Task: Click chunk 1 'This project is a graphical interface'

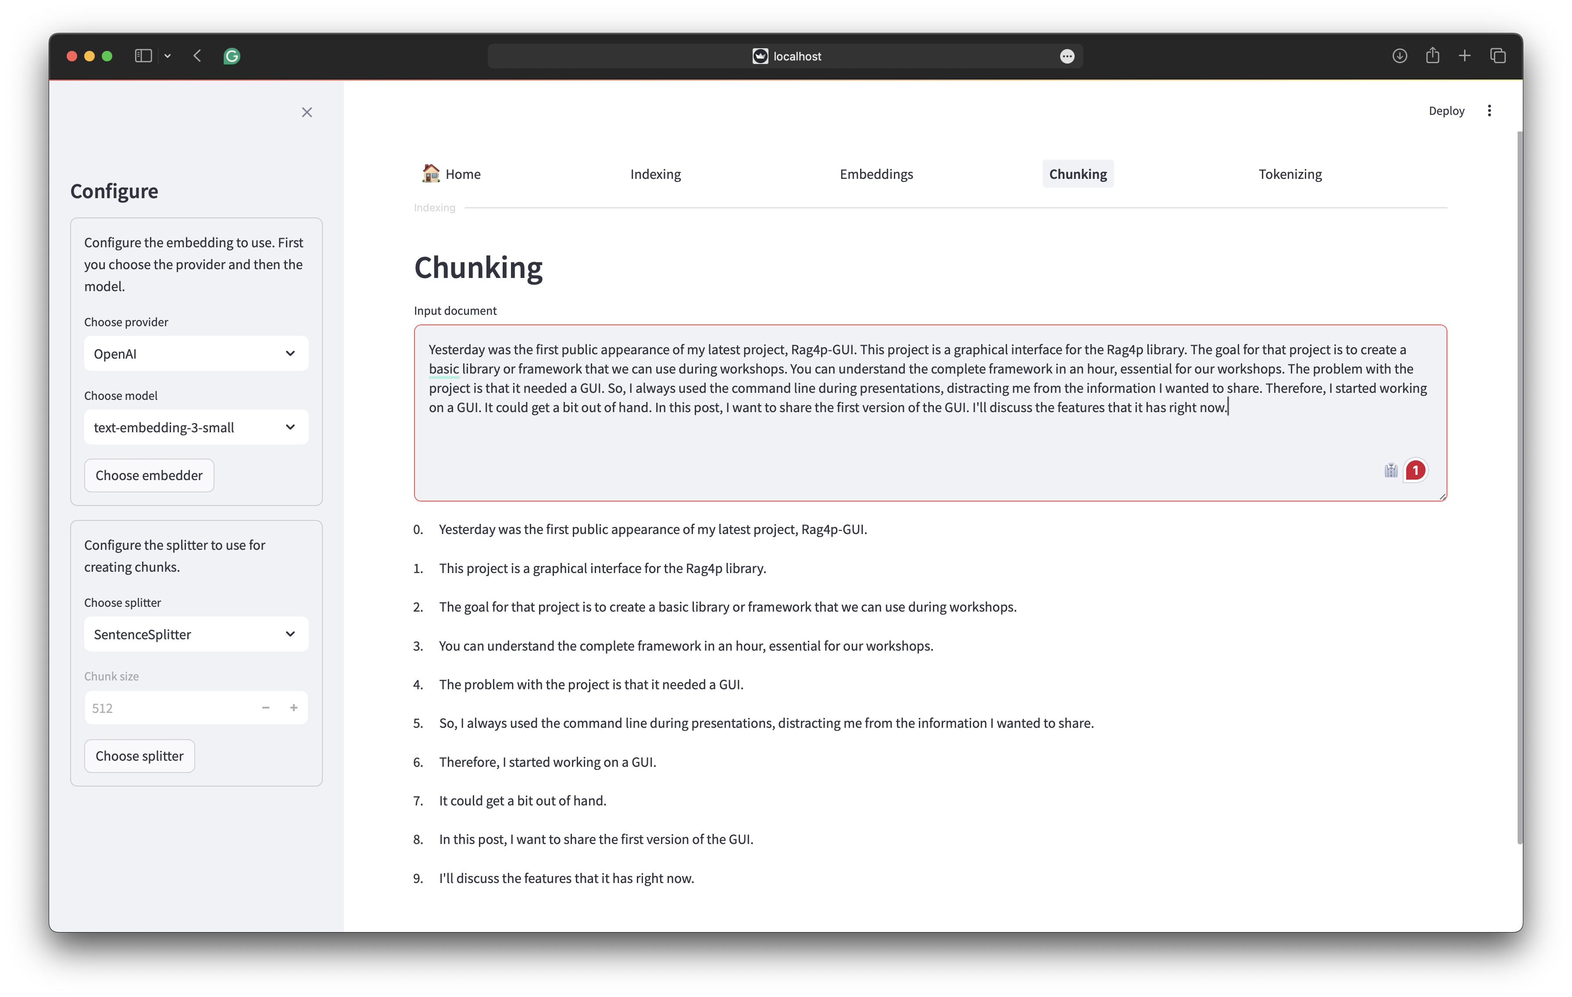Action: pyautogui.click(x=603, y=568)
